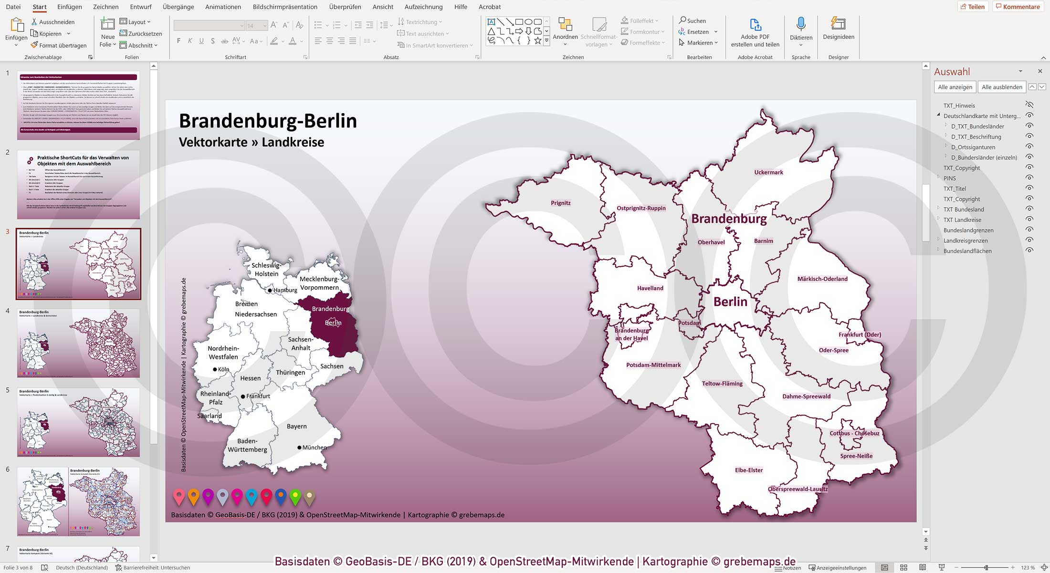Select the Format übertragen (Format Painter) tool
The width and height of the screenshot is (1050, 573).
[59, 45]
